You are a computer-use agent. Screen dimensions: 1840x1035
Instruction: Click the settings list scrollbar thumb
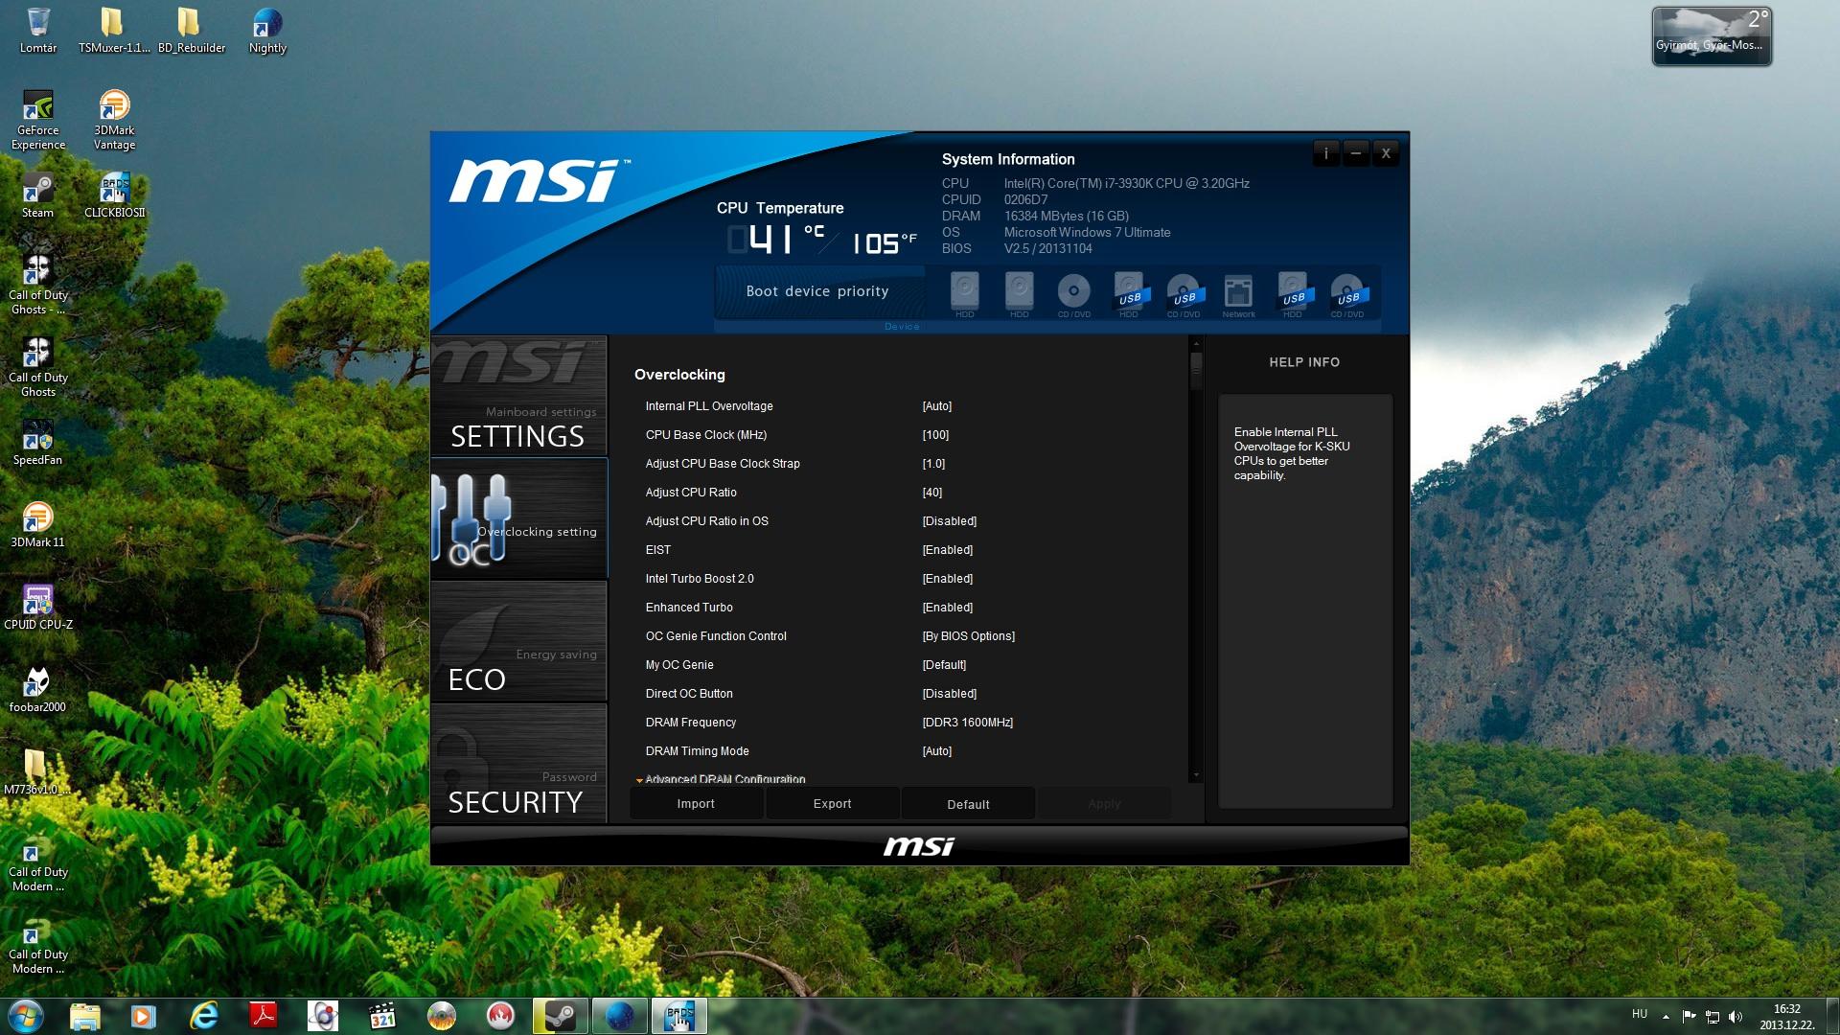[1196, 370]
